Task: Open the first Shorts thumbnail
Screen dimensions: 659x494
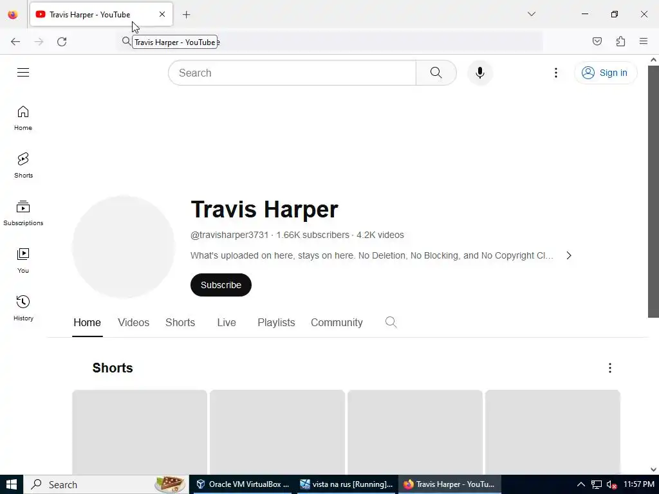Action: pyautogui.click(x=140, y=432)
